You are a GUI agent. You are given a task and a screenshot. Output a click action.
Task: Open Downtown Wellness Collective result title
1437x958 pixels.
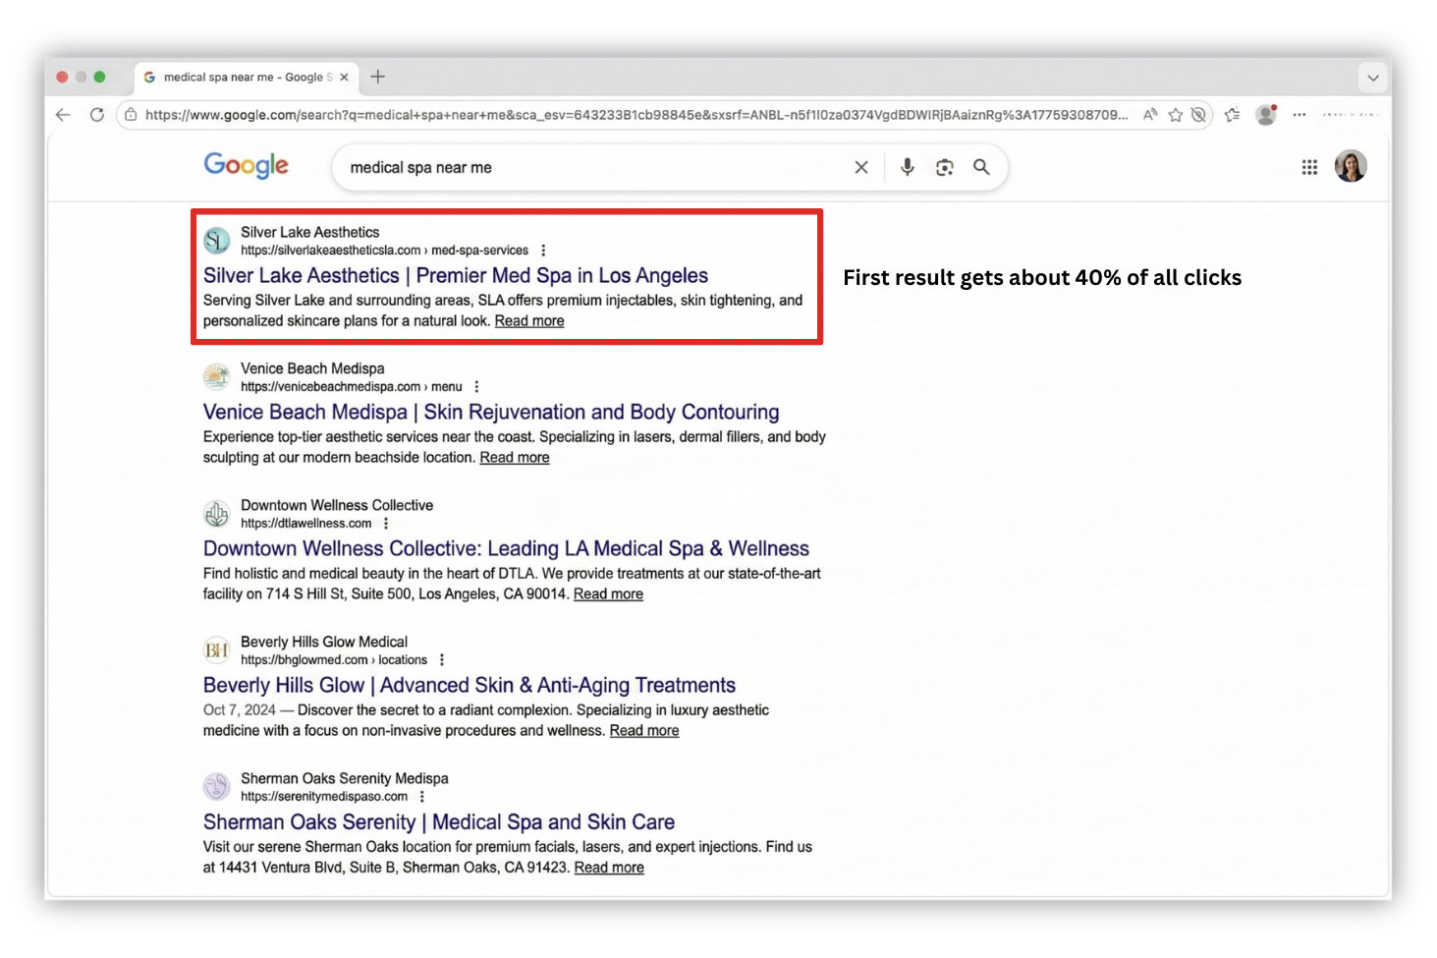[x=506, y=549]
